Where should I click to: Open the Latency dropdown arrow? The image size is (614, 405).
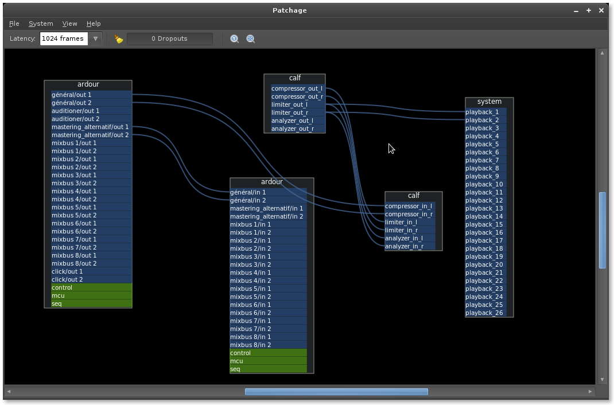96,39
